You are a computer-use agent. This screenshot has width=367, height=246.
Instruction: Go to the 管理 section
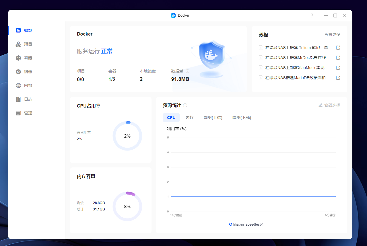point(37,113)
